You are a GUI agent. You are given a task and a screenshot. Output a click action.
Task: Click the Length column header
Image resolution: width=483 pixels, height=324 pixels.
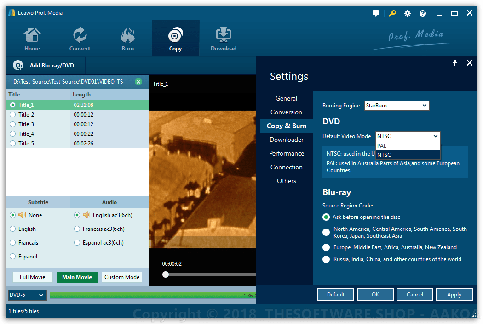pyautogui.click(x=109, y=95)
